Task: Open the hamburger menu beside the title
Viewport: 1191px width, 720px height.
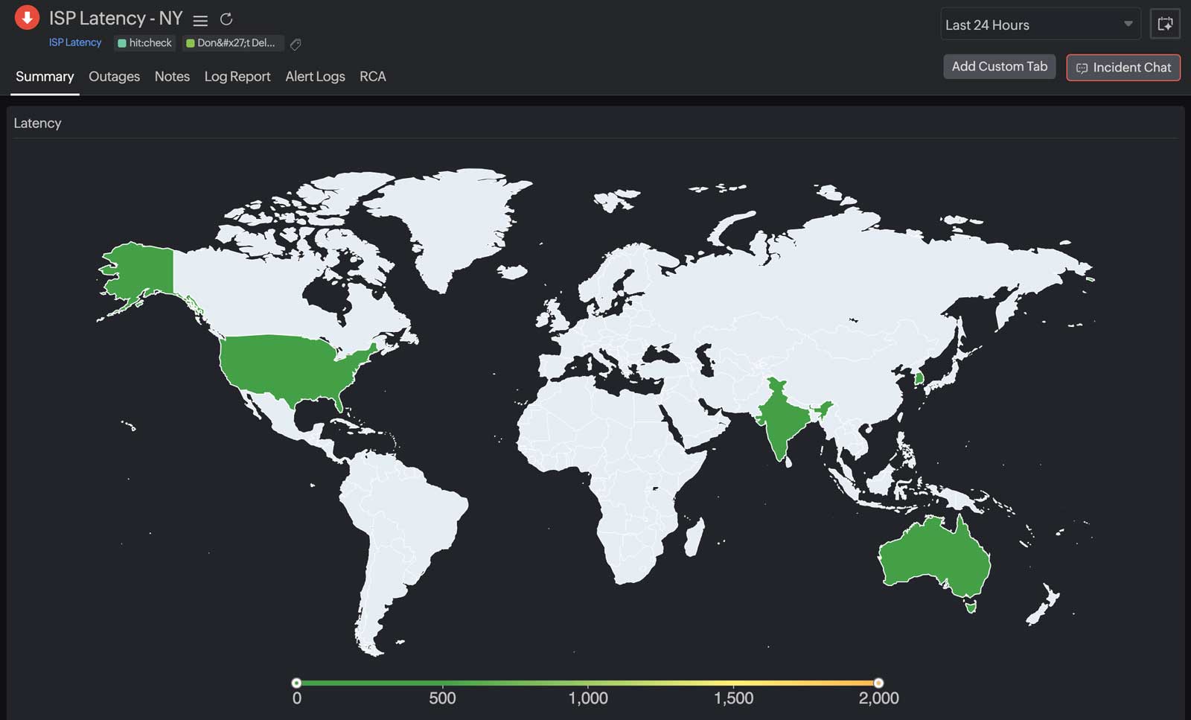Action: coord(199,20)
